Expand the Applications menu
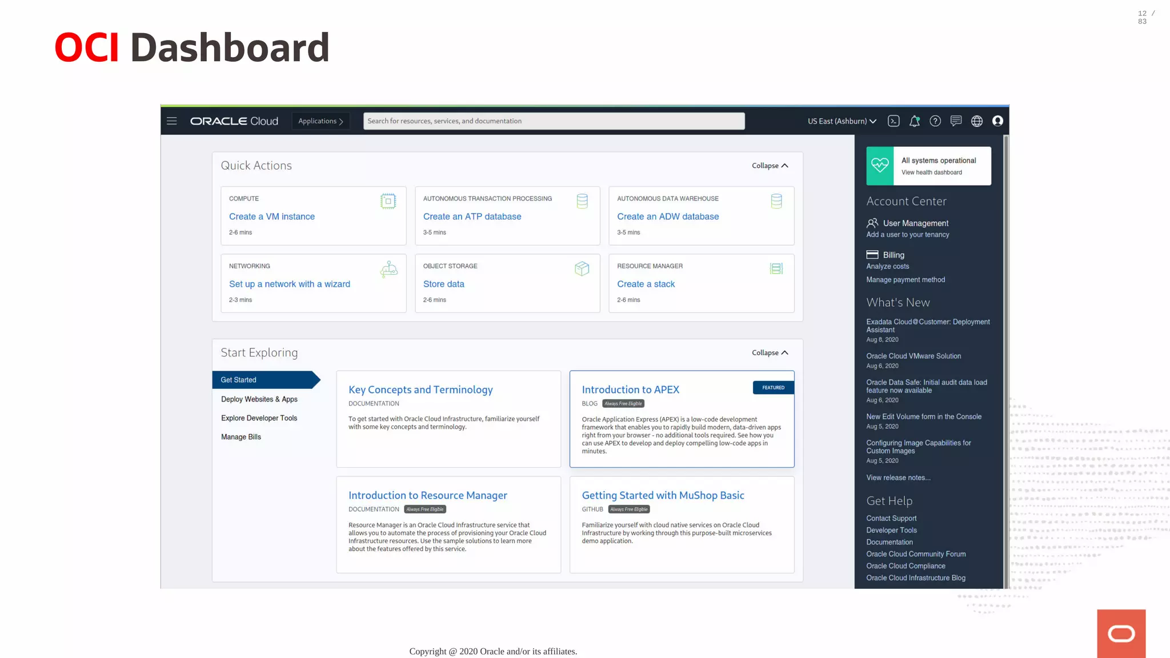This screenshot has height=658, width=1170. (x=320, y=121)
